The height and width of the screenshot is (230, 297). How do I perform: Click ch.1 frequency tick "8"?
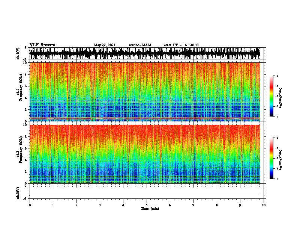point(26,74)
